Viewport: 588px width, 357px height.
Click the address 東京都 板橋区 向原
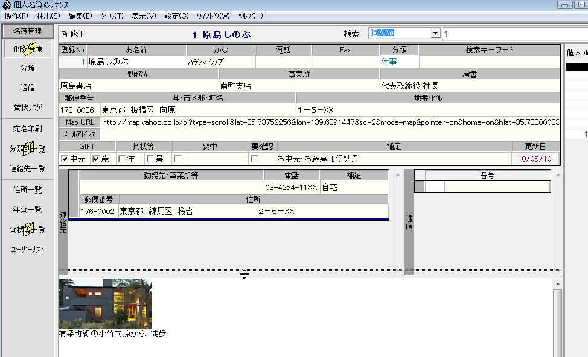click(x=198, y=110)
